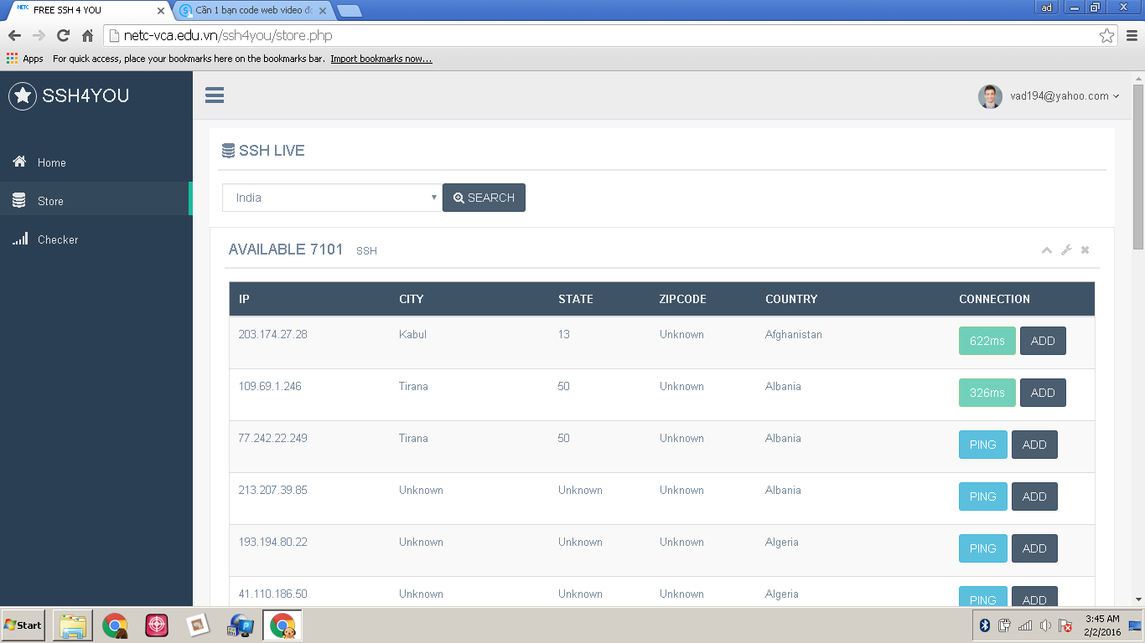Screen dimensions: 1145x643
Task: Click the Store database icon in sidebar
Action: pos(18,201)
